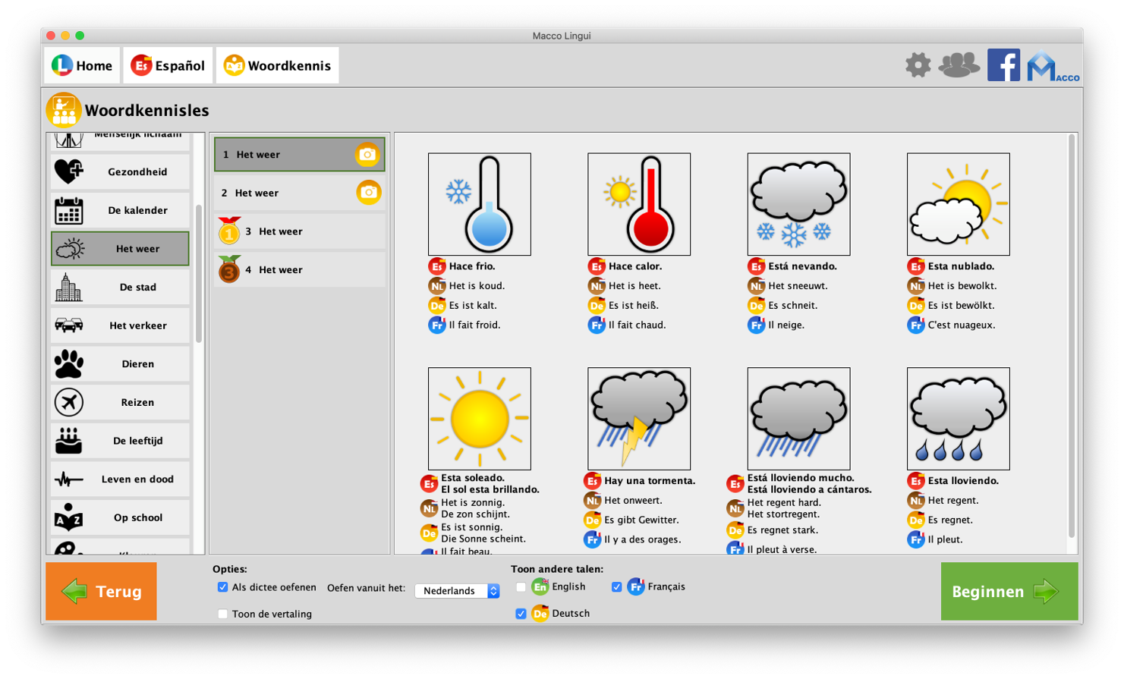The width and height of the screenshot is (1124, 679).
Task: Open the Nederlands language dropdown
Action: coord(457,591)
